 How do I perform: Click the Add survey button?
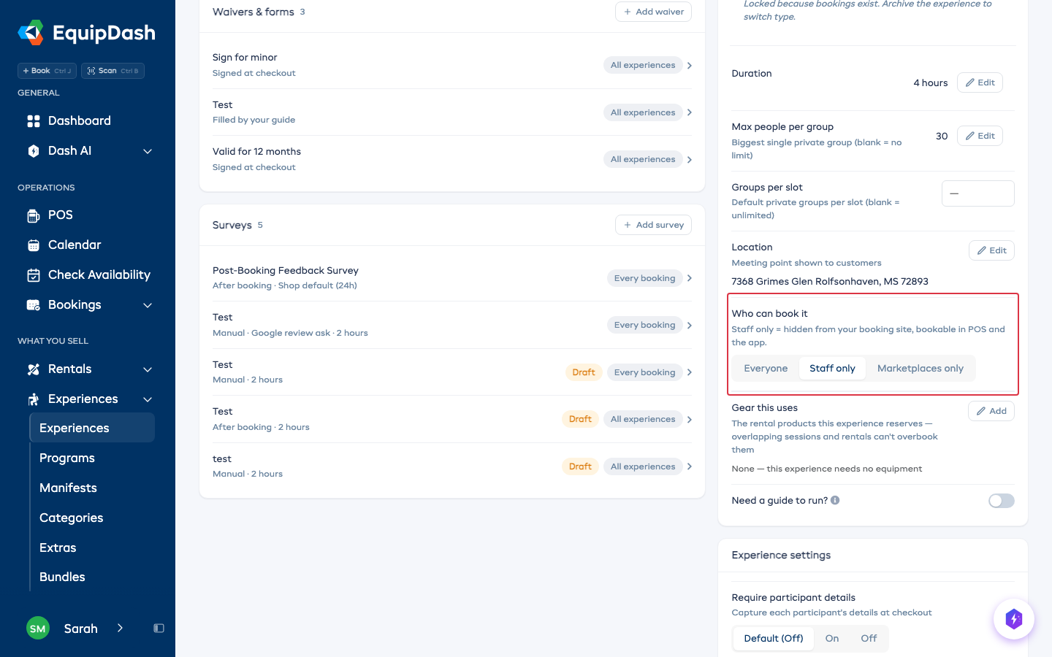pos(653,225)
